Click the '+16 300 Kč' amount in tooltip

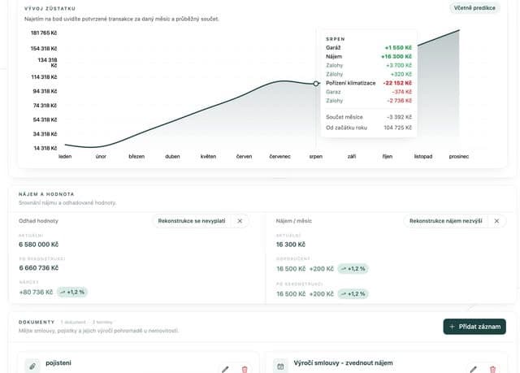[x=396, y=56]
